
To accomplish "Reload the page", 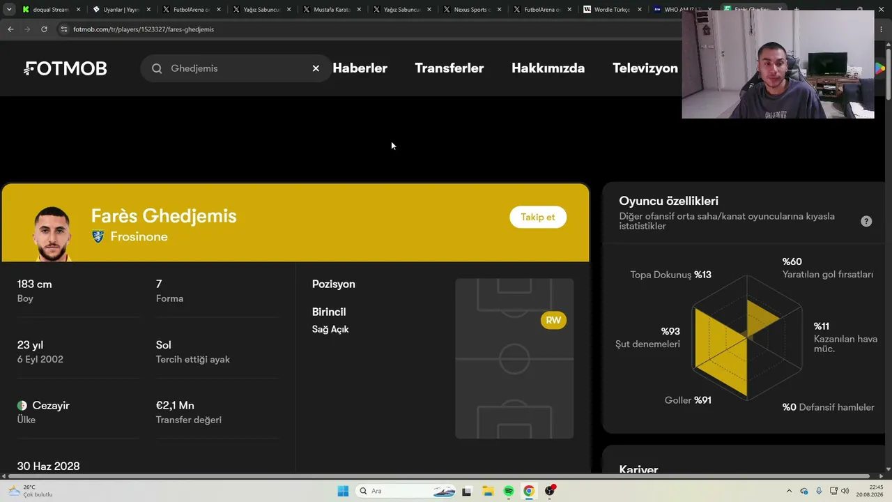I will (44, 29).
